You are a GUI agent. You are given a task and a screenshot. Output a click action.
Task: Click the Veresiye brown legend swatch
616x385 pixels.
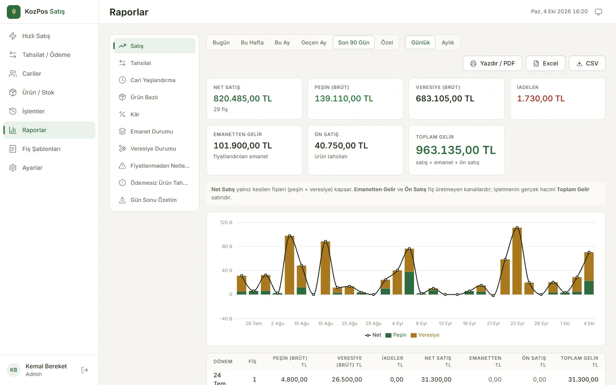pos(414,335)
